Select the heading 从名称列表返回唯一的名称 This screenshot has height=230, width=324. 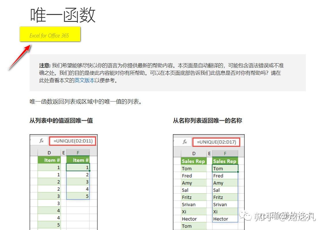coord(207,120)
